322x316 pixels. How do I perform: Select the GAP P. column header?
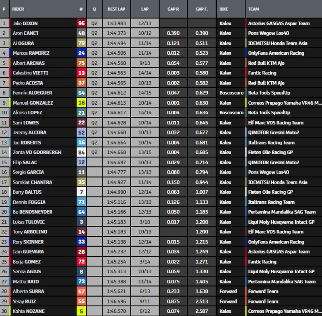click(x=173, y=9)
